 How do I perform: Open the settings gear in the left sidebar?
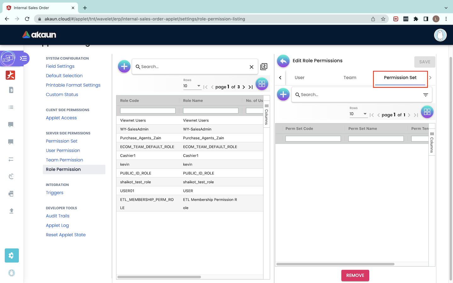(x=12, y=255)
